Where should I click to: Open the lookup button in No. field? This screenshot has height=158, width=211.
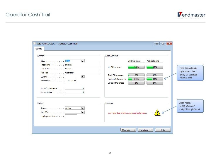83,61
